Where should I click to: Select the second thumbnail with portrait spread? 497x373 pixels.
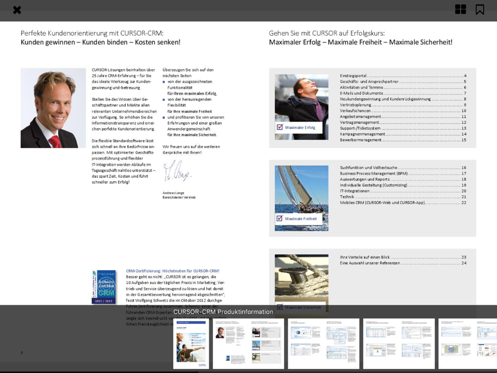[x=248, y=344]
